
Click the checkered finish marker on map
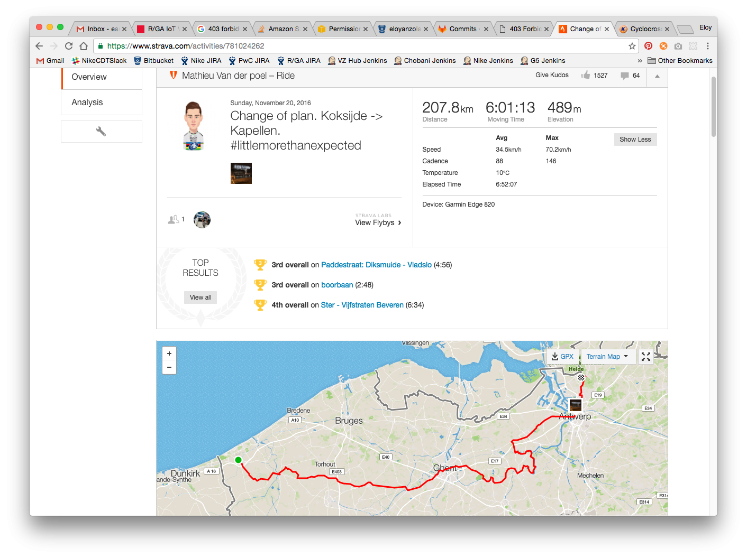coord(581,378)
